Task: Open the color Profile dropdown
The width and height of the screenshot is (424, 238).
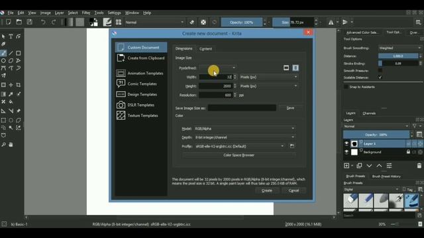Action: (239, 146)
